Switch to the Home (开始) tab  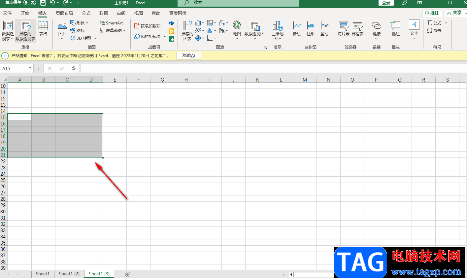coord(25,13)
